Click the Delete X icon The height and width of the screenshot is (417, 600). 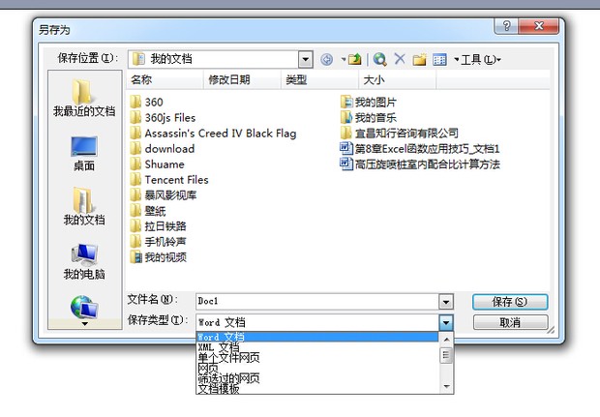400,60
